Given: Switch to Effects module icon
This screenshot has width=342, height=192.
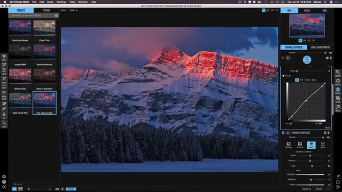Looking at the screenshot, I should (x=338, y=90).
